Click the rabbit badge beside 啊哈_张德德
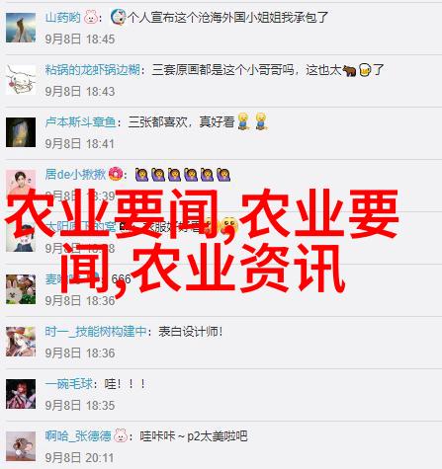Viewport: 442px width, 469px height. (121, 436)
